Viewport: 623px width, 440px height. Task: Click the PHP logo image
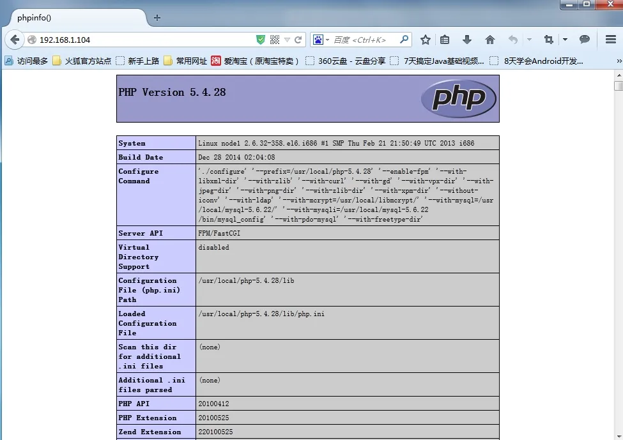pos(459,98)
